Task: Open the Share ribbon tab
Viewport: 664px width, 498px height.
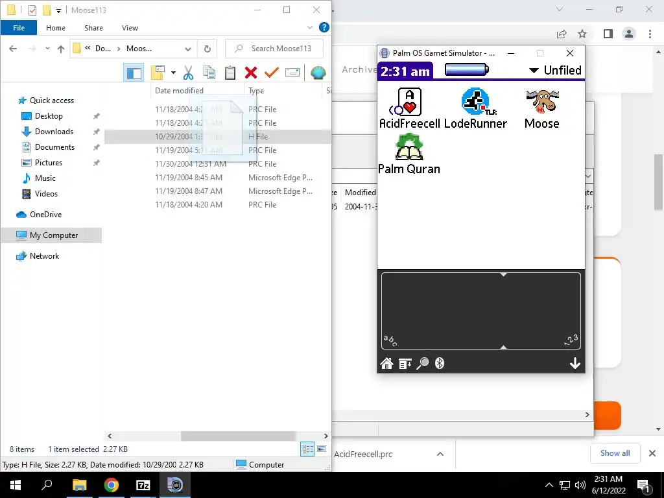Action: point(93,28)
